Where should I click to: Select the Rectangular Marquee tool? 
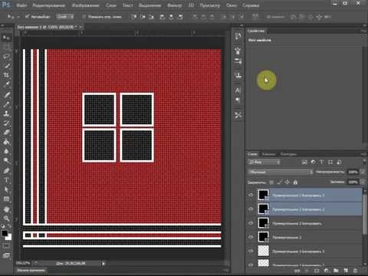[x=6, y=47]
